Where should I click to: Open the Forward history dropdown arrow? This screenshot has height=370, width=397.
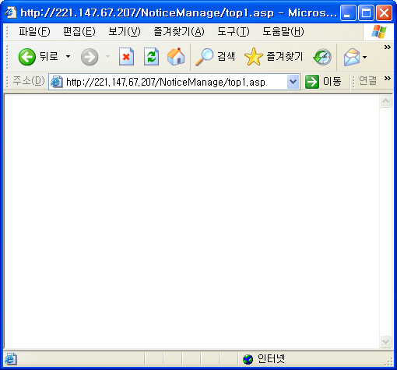tap(107, 56)
